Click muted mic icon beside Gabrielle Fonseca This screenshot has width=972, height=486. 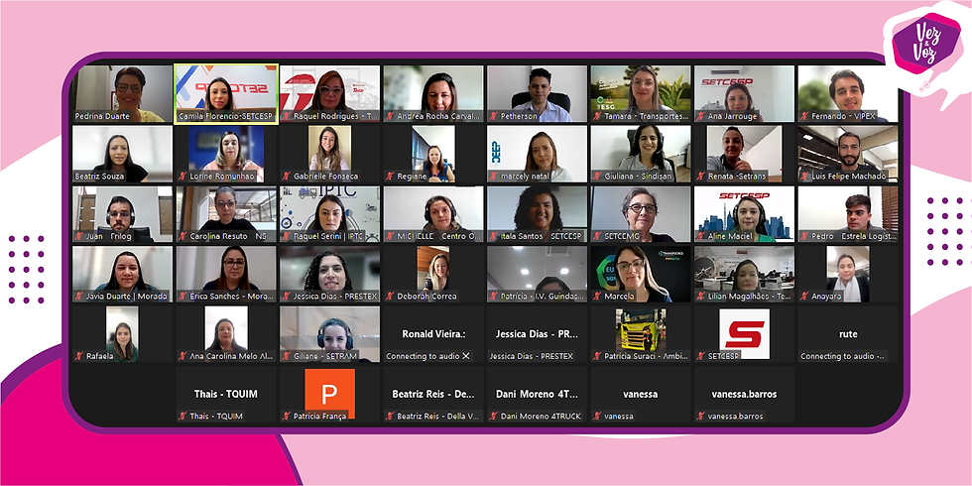coord(286,177)
